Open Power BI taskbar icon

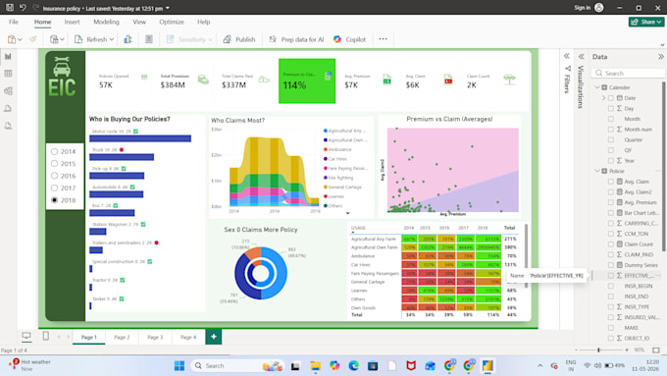pyautogui.click(x=487, y=366)
